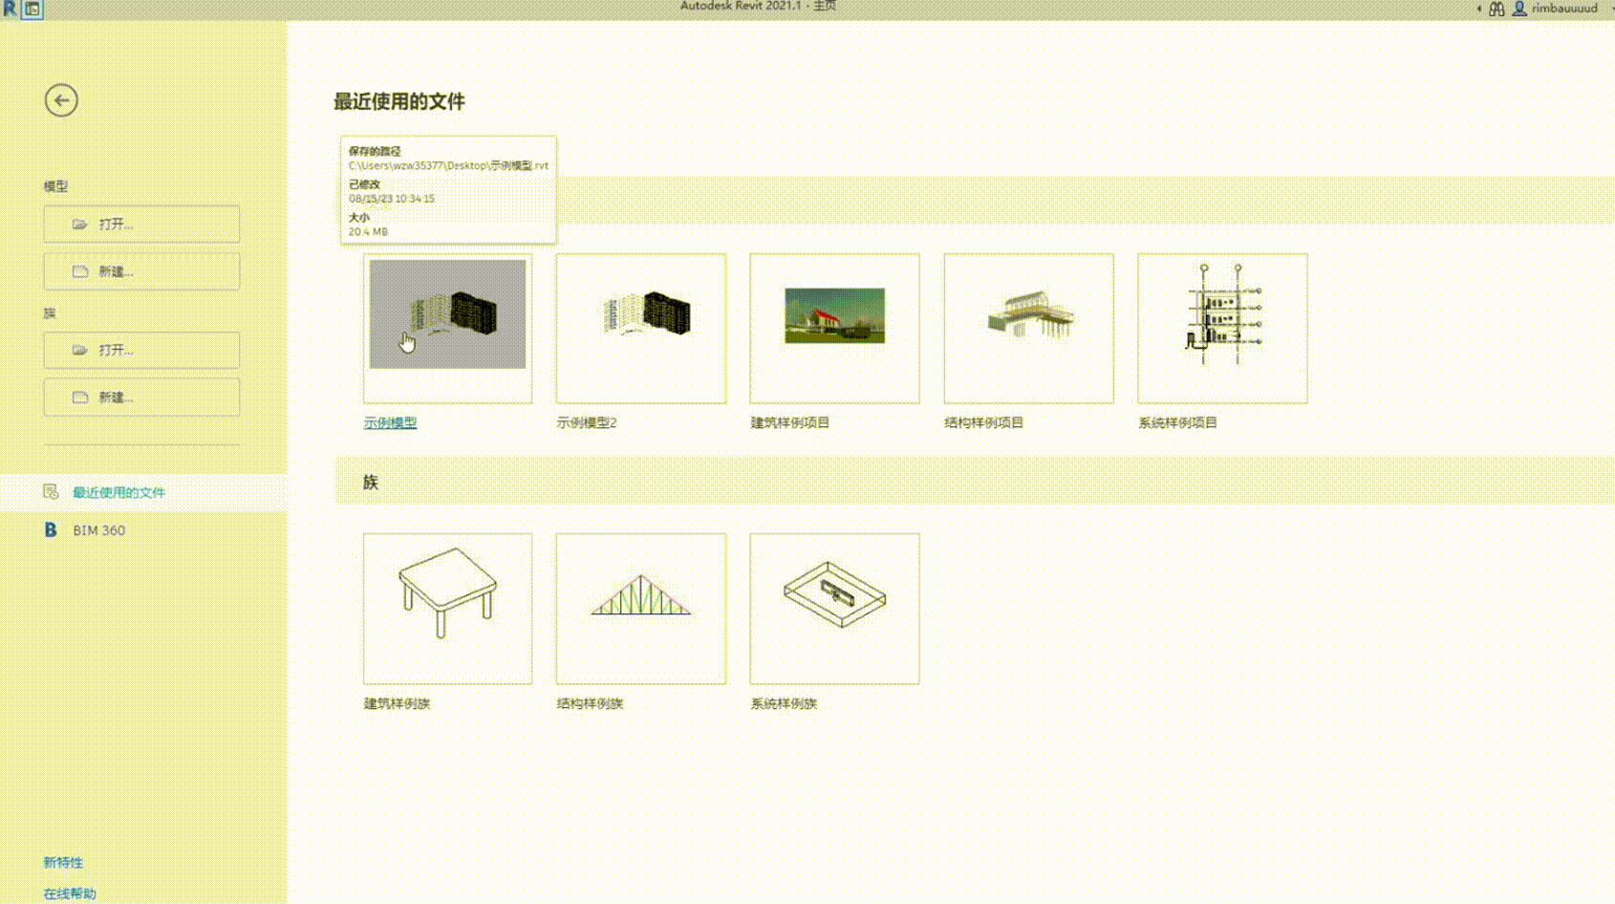Image resolution: width=1615 pixels, height=904 pixels.
Task: Click 新建... under the 模型 section
Action: (x=141, y=272)
